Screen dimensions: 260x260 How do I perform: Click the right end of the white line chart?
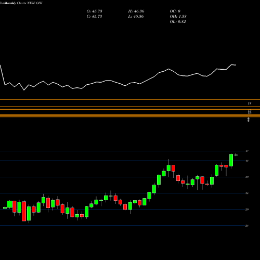click(x=236, y=65)
